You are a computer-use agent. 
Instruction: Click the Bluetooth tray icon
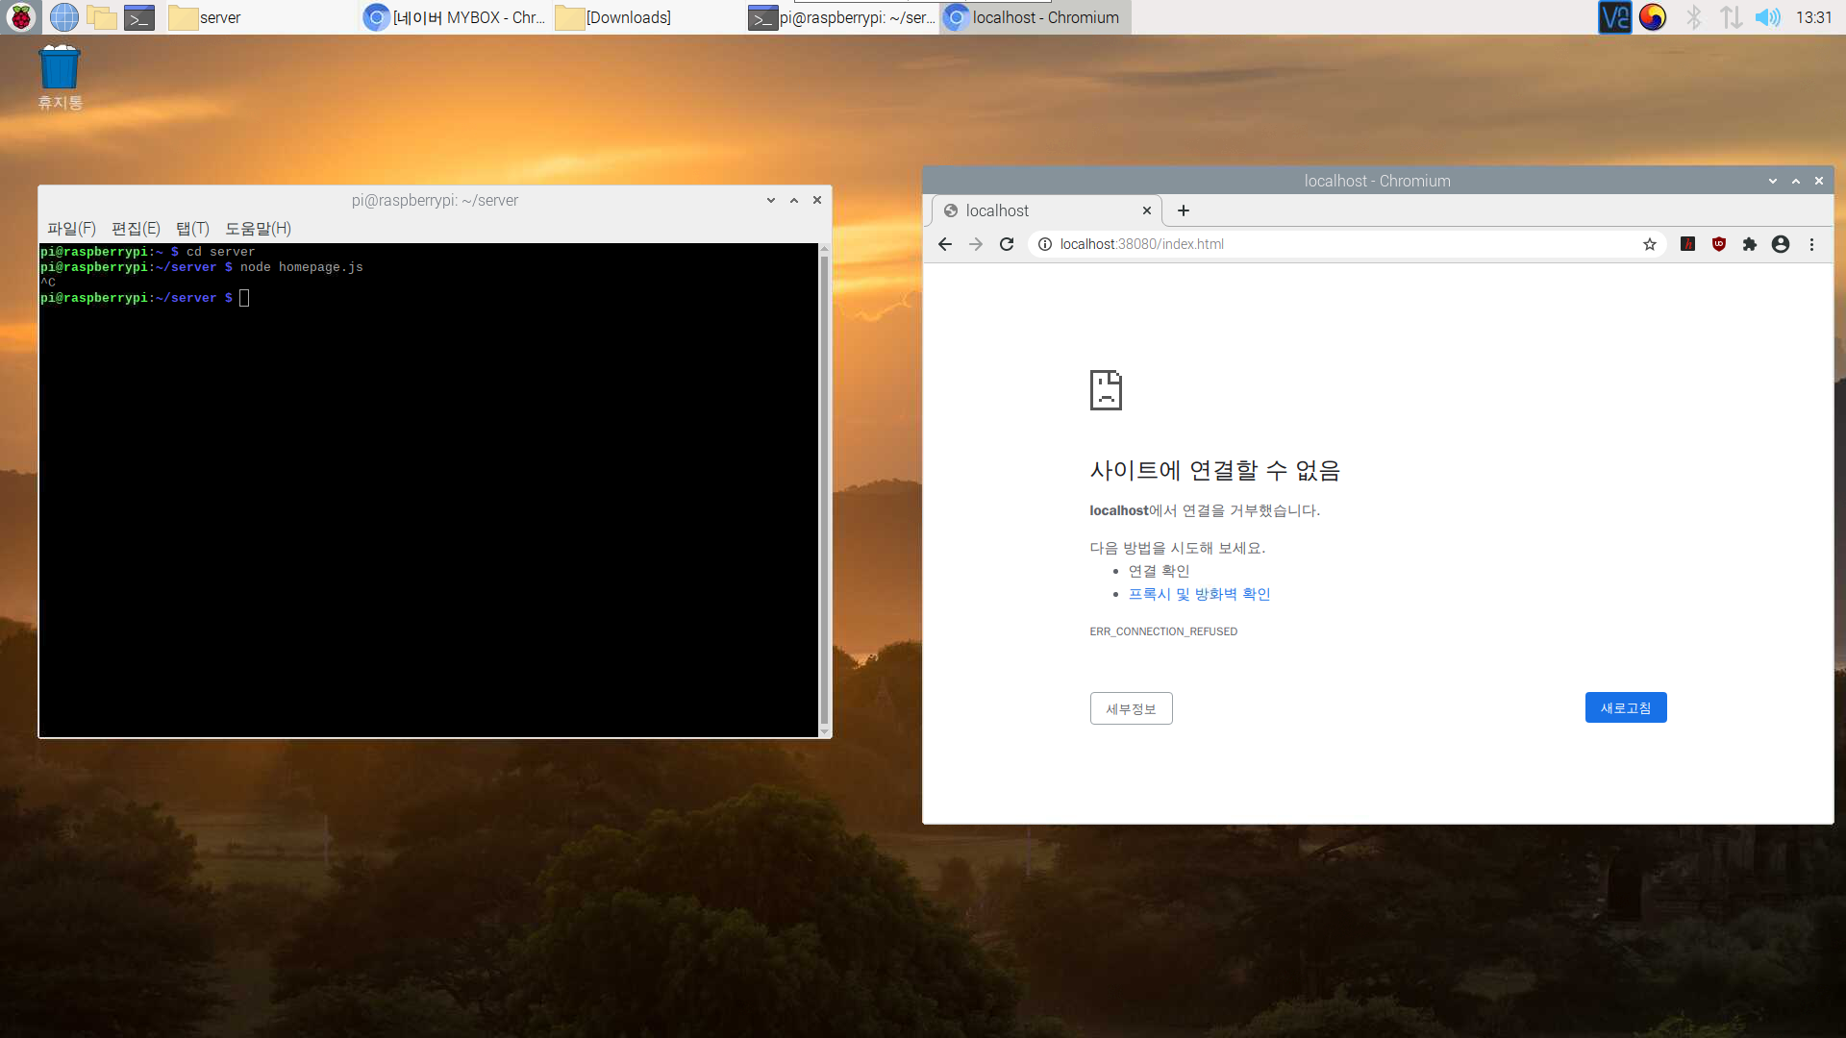[x=1694, y=17]
